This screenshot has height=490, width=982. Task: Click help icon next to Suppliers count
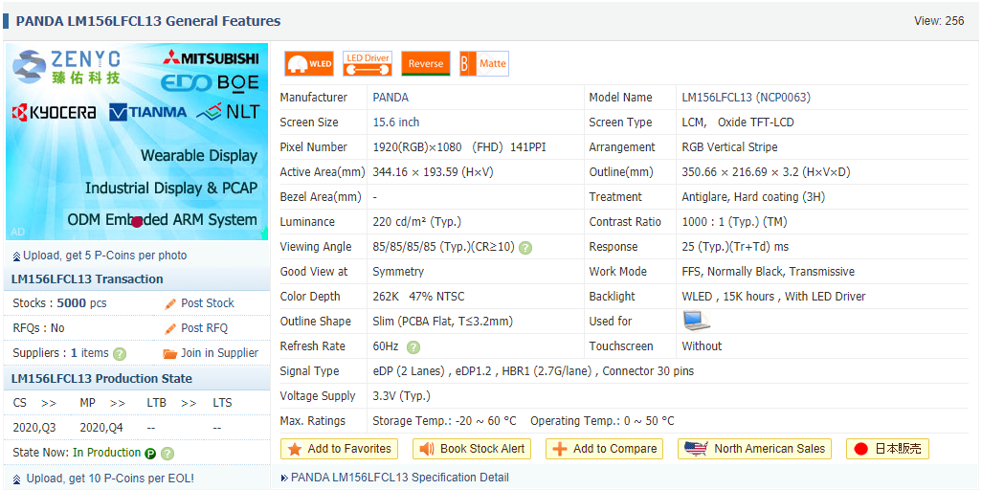pyautogui.click(x=120, y=354)
